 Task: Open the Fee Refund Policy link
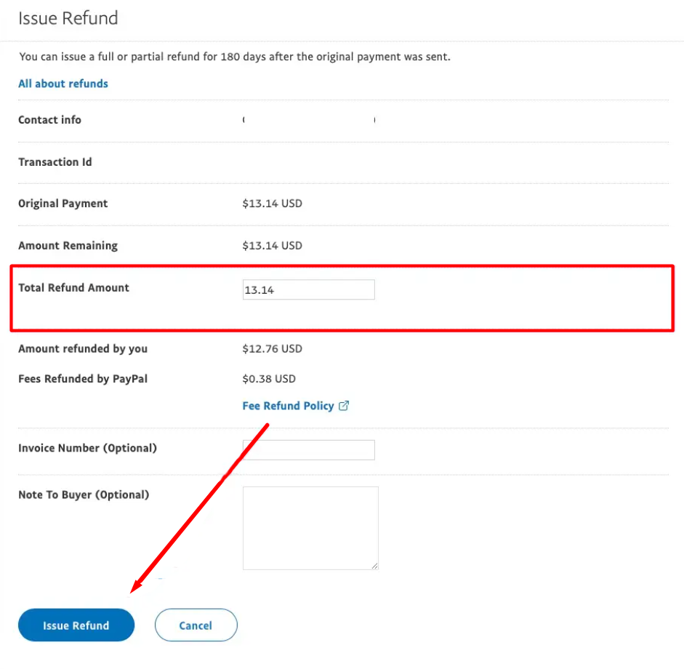click(288, 406)
